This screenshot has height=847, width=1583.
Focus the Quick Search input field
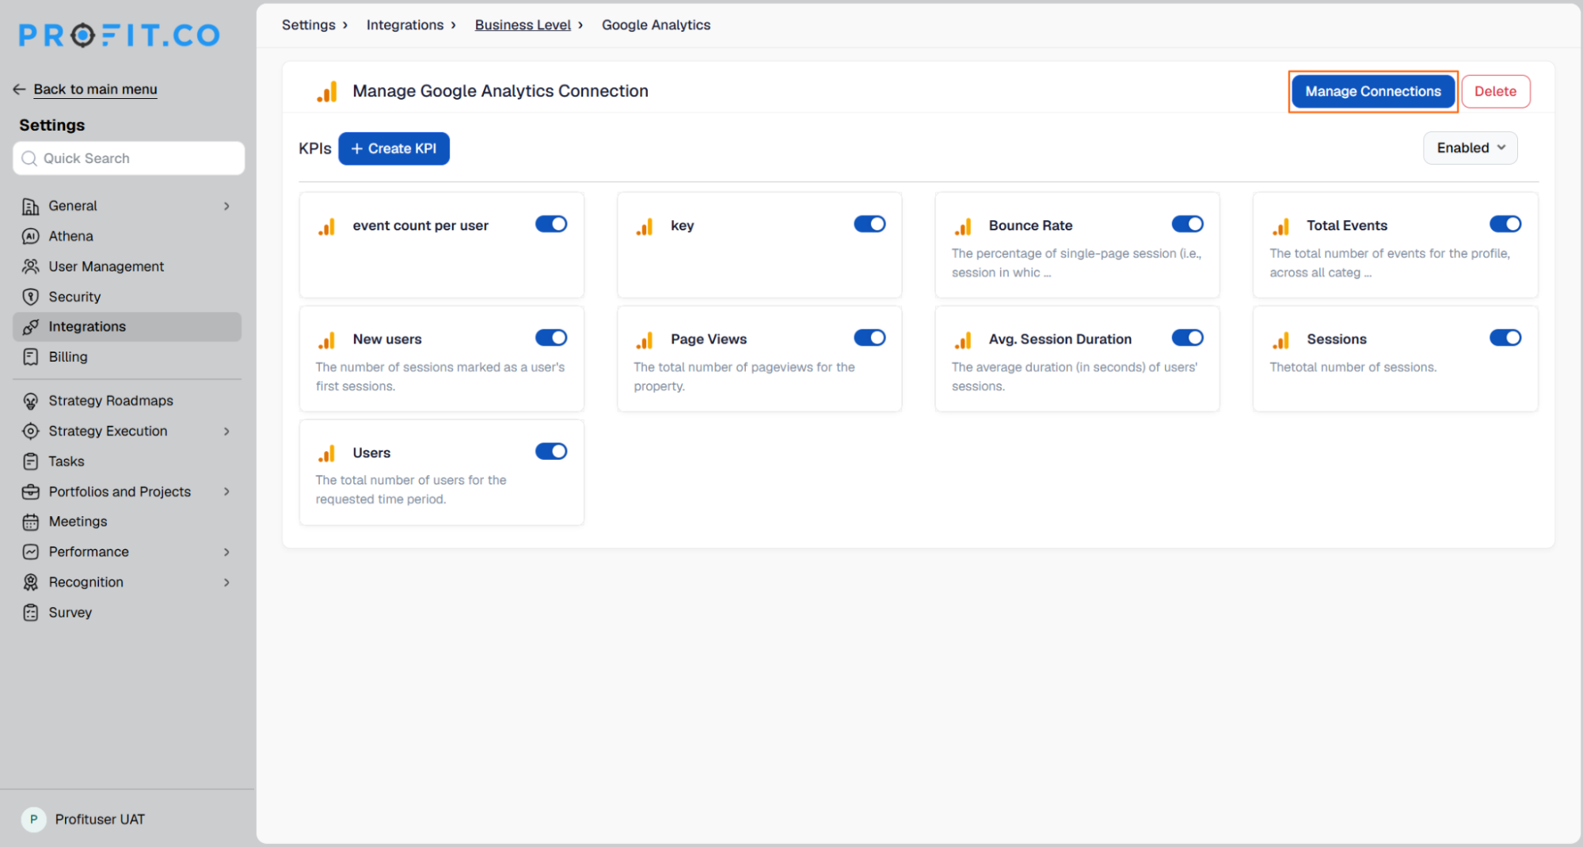pyautogui.click(x=129, y=158)
